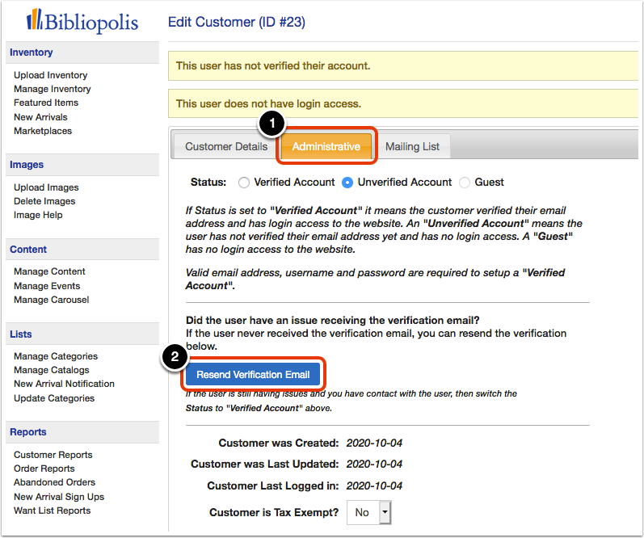Select the Unverified Account radio button
The width and height of the screenshot is (644, 538).
[347, 183]
